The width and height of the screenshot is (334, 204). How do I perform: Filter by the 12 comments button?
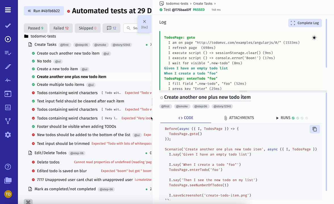pyautogui.click(x=111, y=28)
